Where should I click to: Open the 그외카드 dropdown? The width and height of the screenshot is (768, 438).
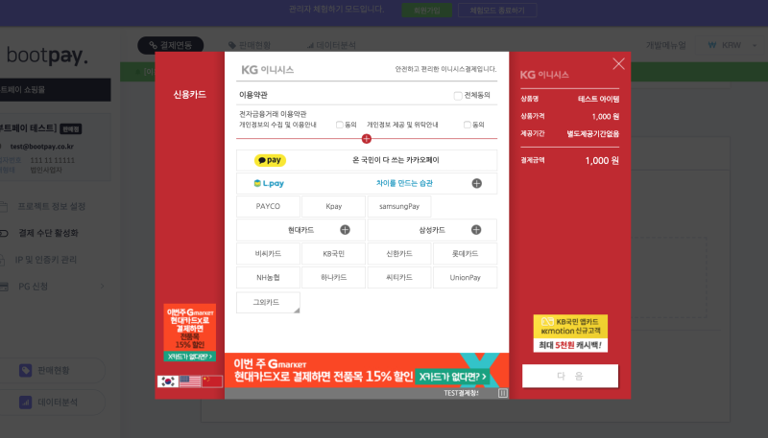click(268, 302)
